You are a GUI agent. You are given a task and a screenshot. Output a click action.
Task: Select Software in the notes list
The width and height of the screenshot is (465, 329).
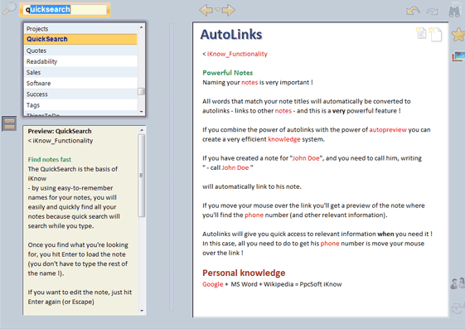pos(80,84)
